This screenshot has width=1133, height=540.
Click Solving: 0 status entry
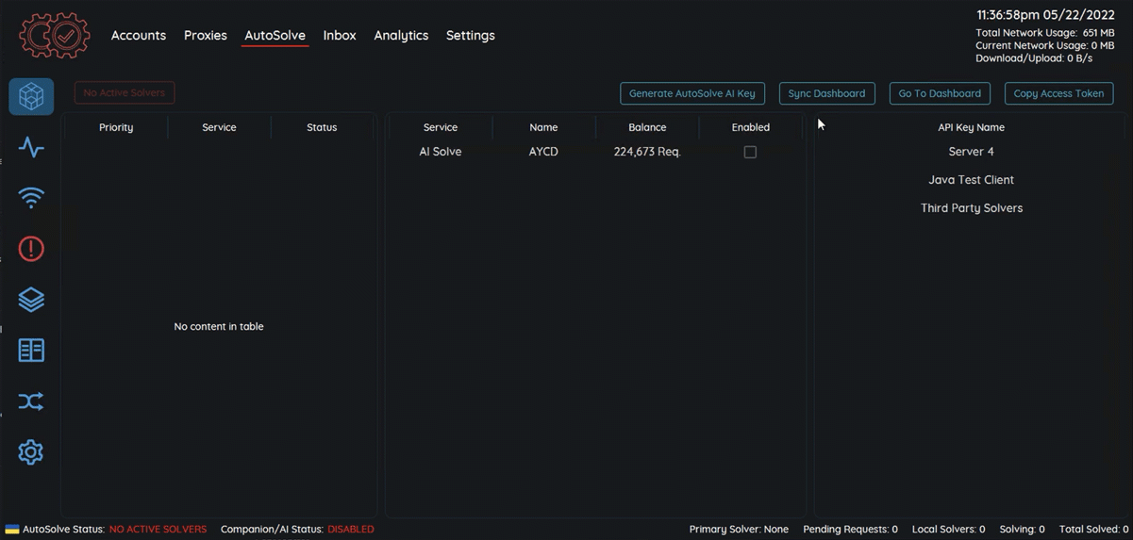(1022, 530)
